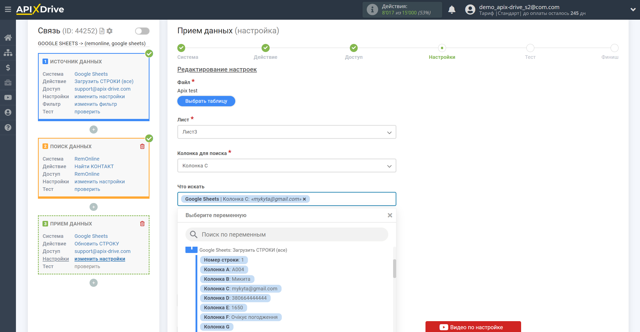
Task: Select variable Колонка E: 1650
Action: [223, 308]
